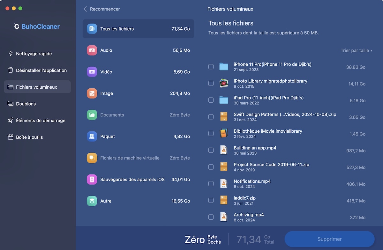Viewport: 383px width, 250px height.
Task: Click Recommencer to restart the scan
Action: (102, 9)
